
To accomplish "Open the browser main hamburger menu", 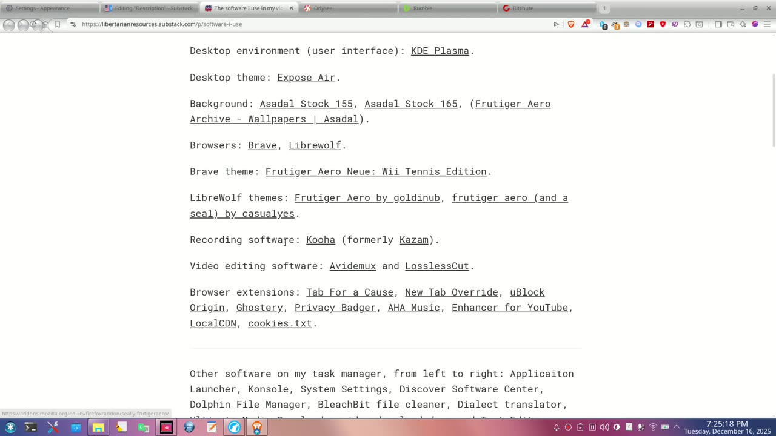I will click(767, 24).
